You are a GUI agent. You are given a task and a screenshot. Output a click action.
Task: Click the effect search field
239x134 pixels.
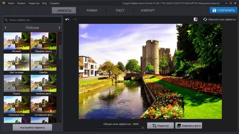pyautogui.click(x=32, y=20)
